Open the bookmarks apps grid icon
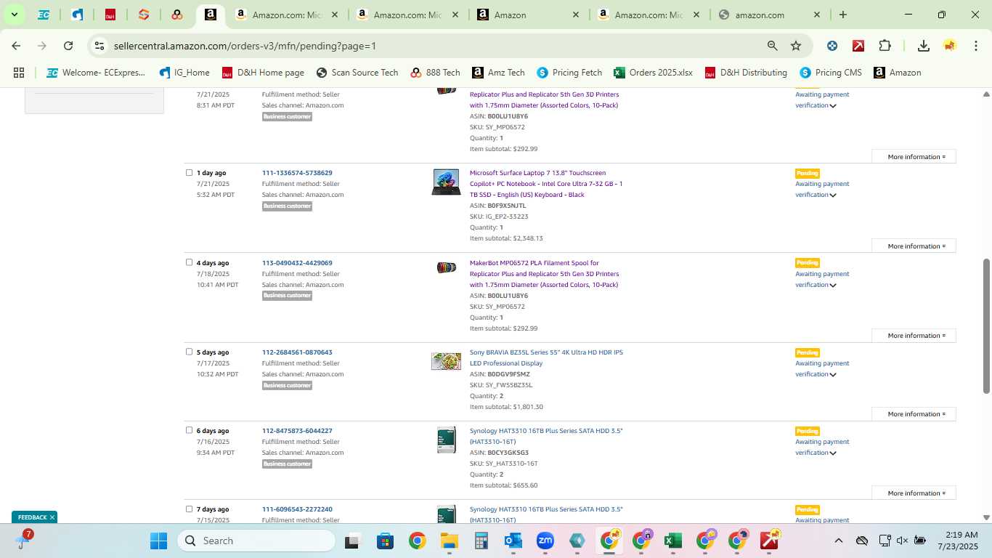Screen dimensions: 992x558 (19, 73)
